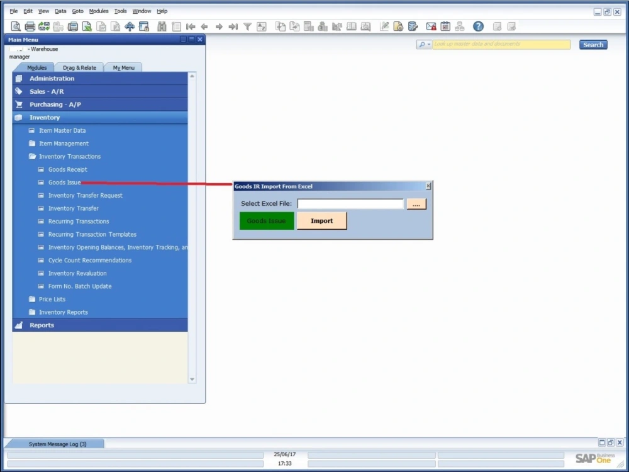Go to First Data Record arrow
Image resolution: width=629 pixels, height=472 pixels.
tap(191, 26)
